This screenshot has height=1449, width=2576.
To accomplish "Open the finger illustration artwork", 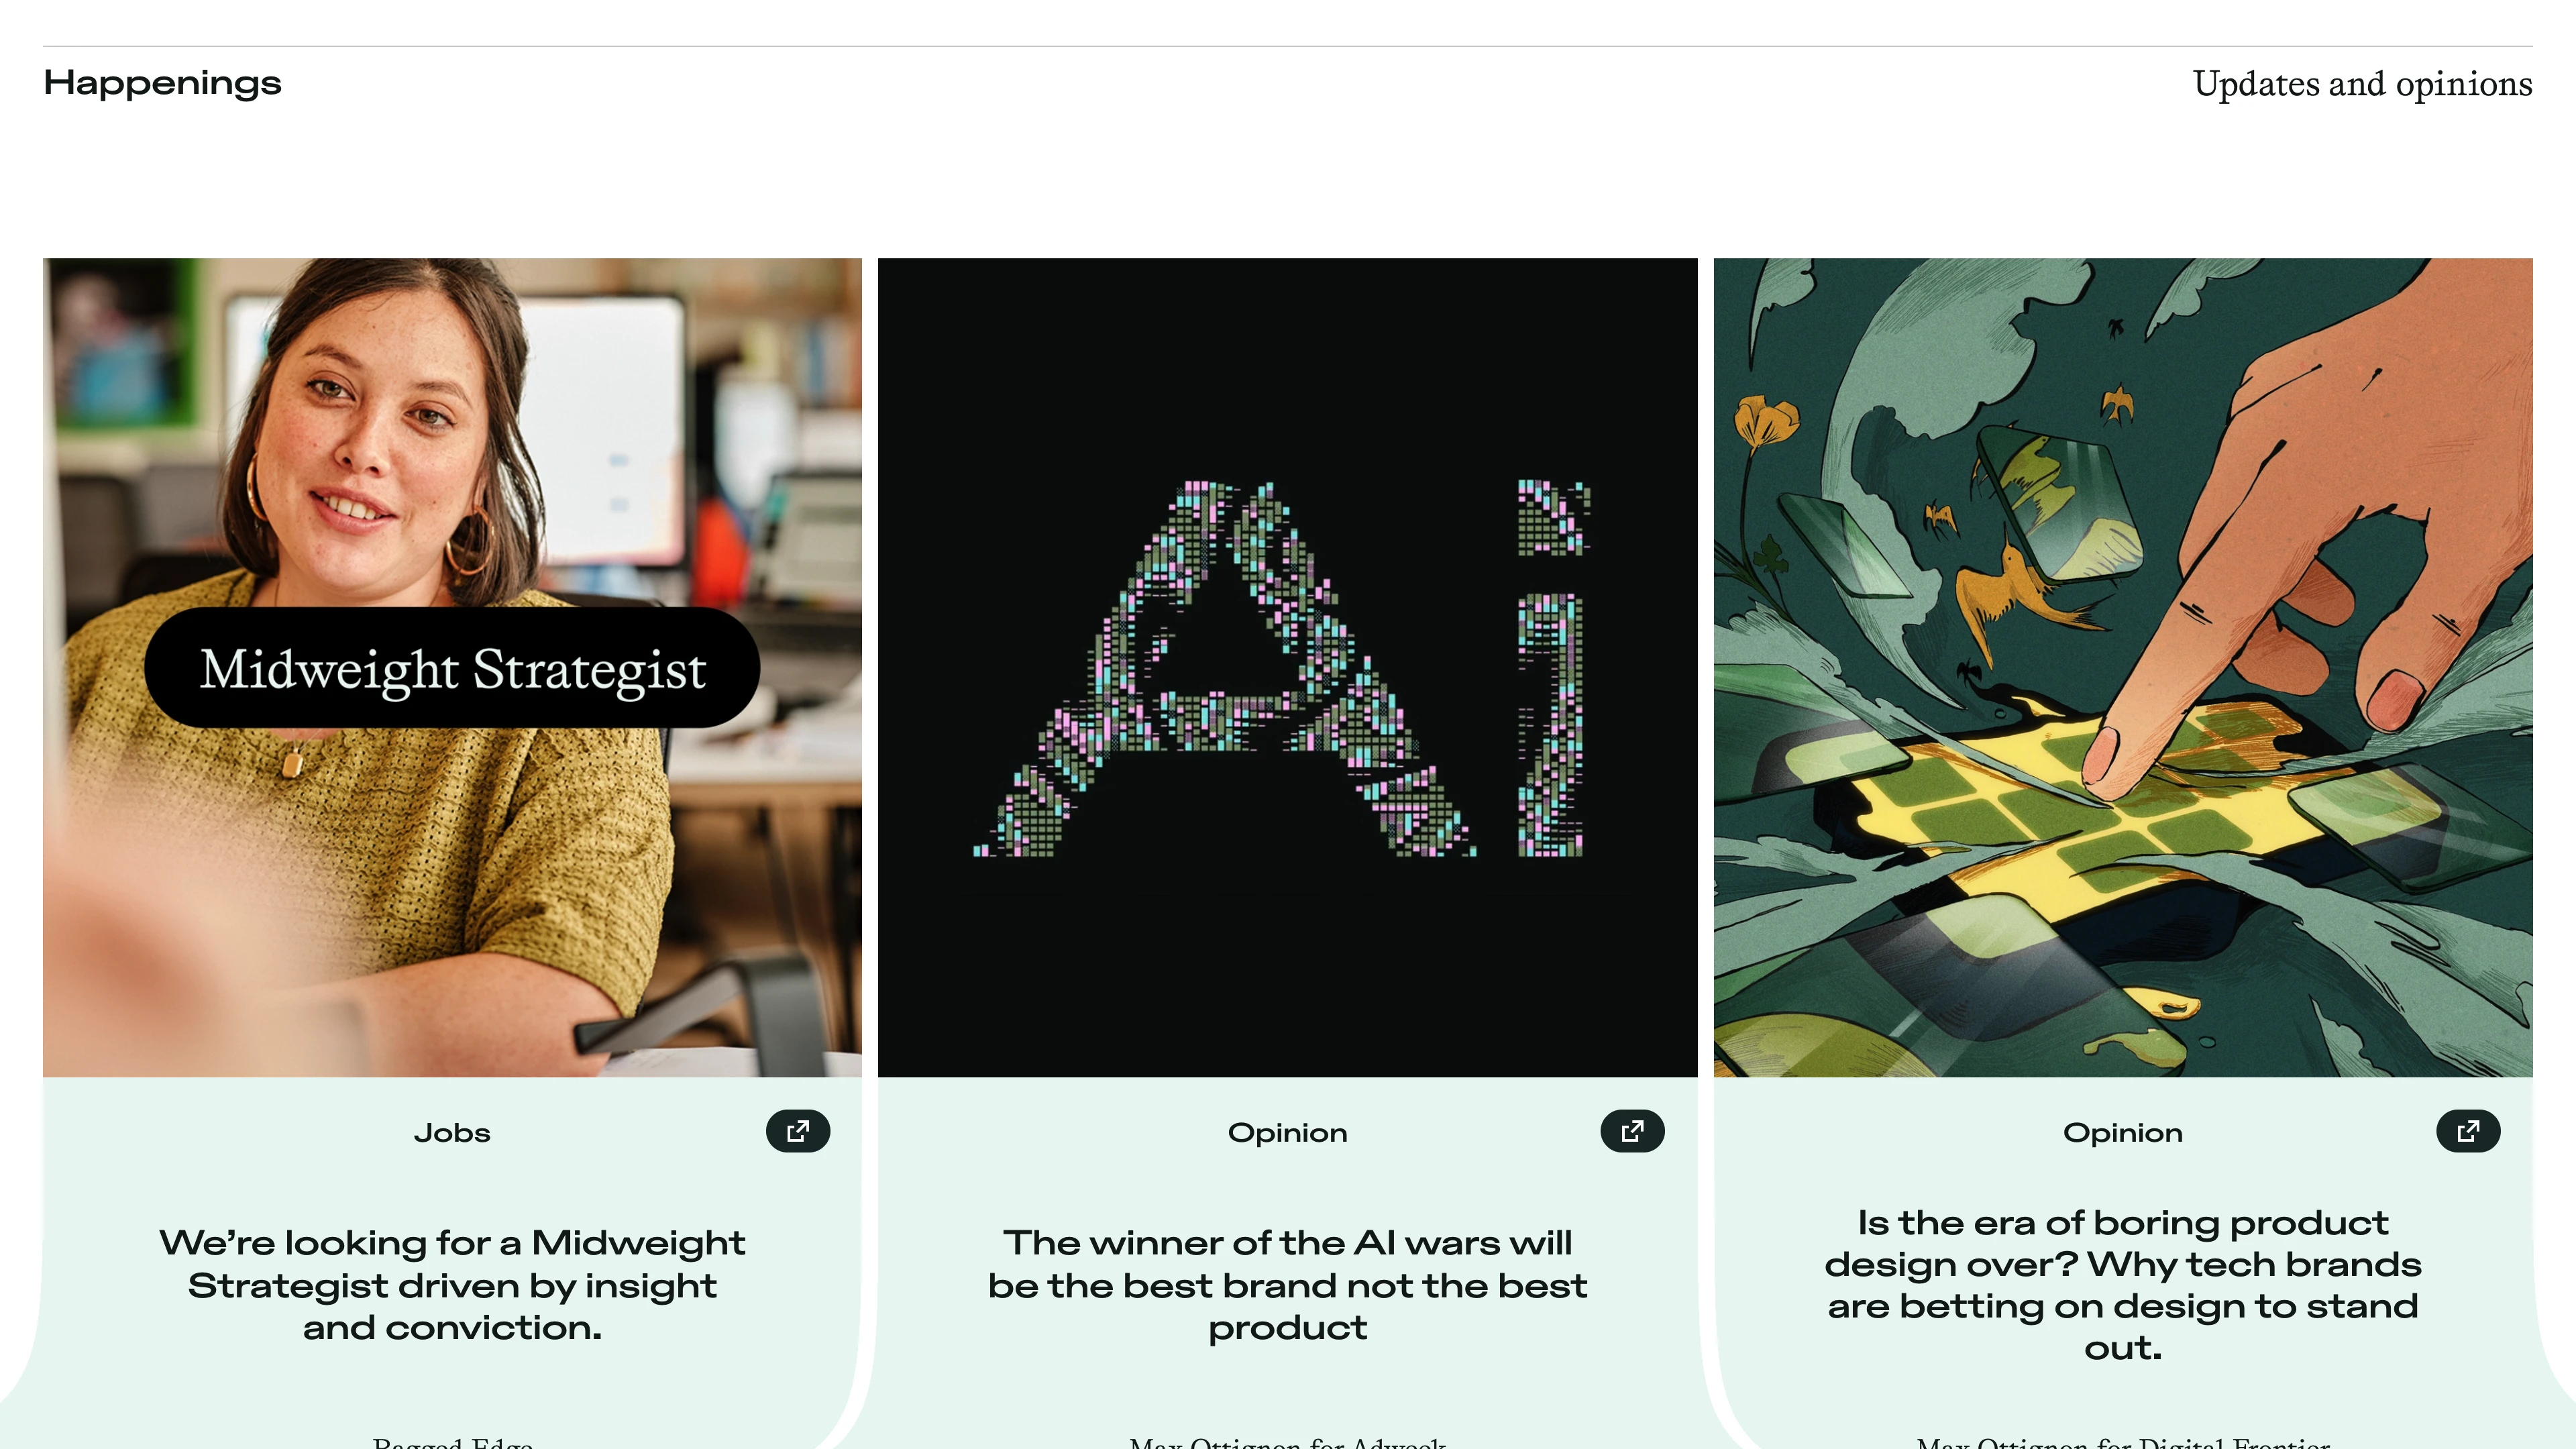I will 2123,667.
